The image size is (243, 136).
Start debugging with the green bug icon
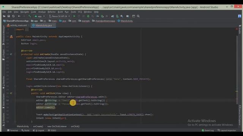point(88,16)
